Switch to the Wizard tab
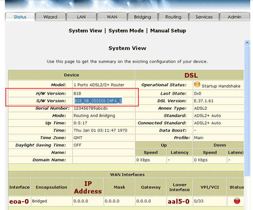Screen dimensions: 253x210 tap(51, 17)
